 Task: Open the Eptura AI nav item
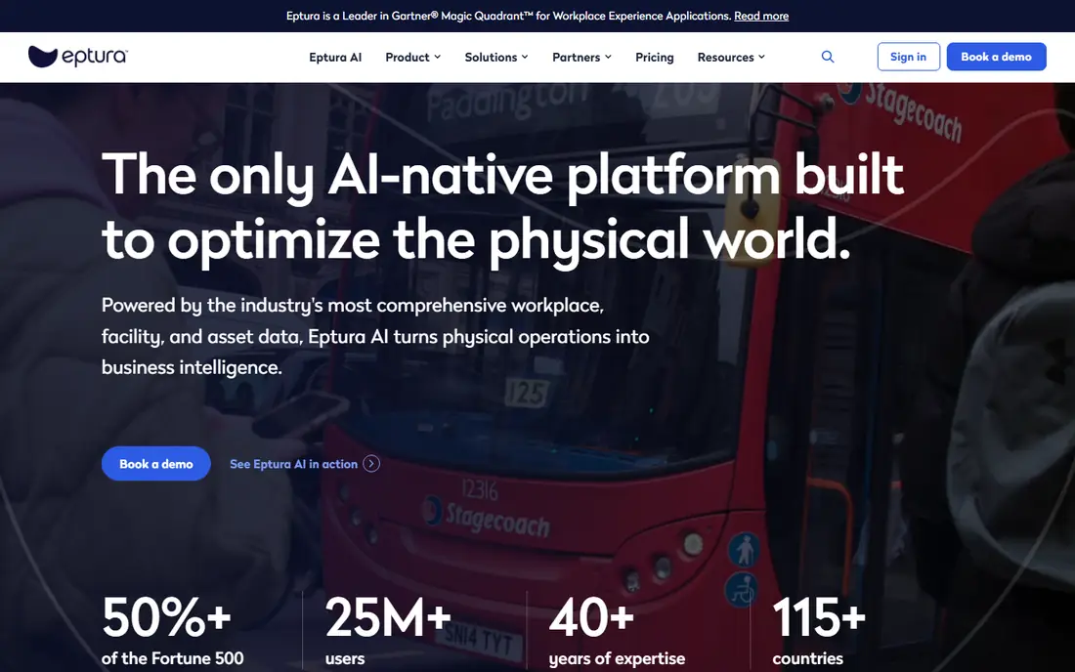point(335,58)
